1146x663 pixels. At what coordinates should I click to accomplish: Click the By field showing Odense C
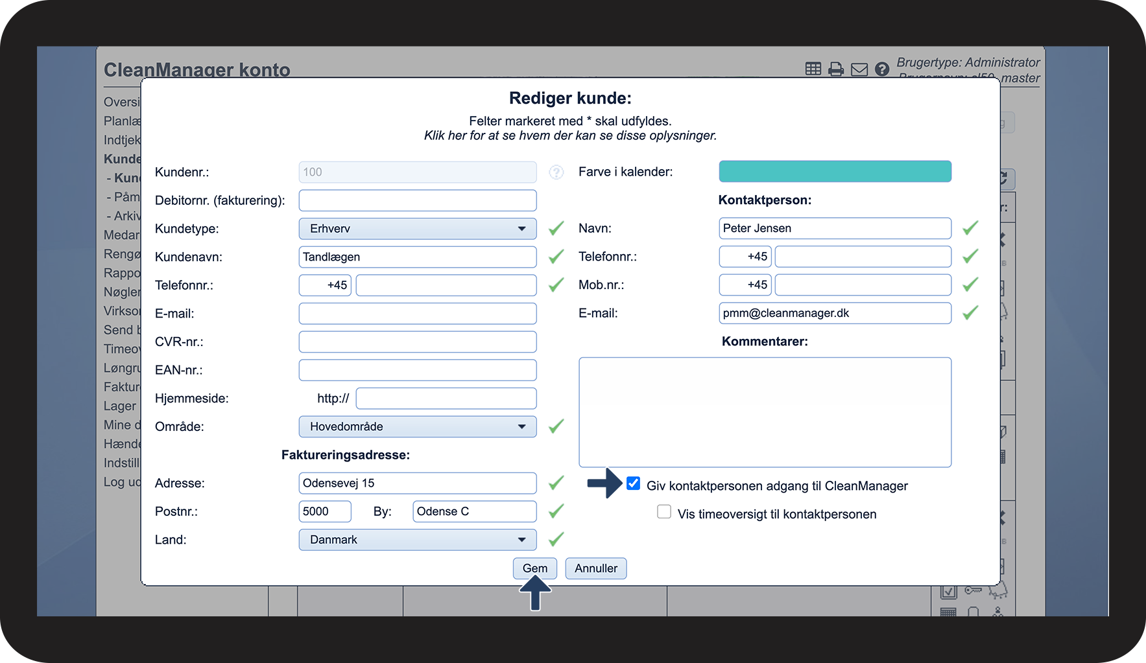(475, 511)
